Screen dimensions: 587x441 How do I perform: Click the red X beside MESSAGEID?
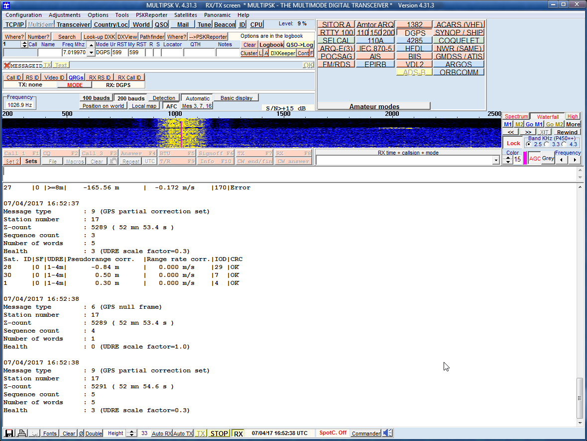click(x=7, y=66)
